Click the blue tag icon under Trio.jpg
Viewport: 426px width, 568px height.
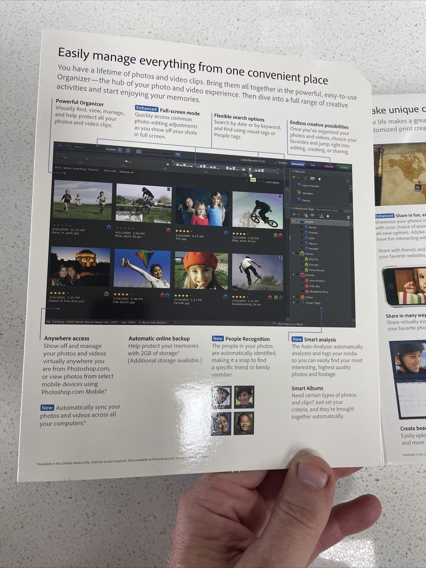[225, 233]
